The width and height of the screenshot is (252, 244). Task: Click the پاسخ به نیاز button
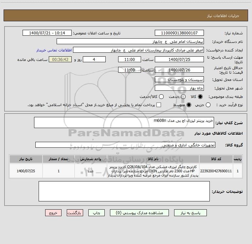pyautogui.click(x=190, y=213)
